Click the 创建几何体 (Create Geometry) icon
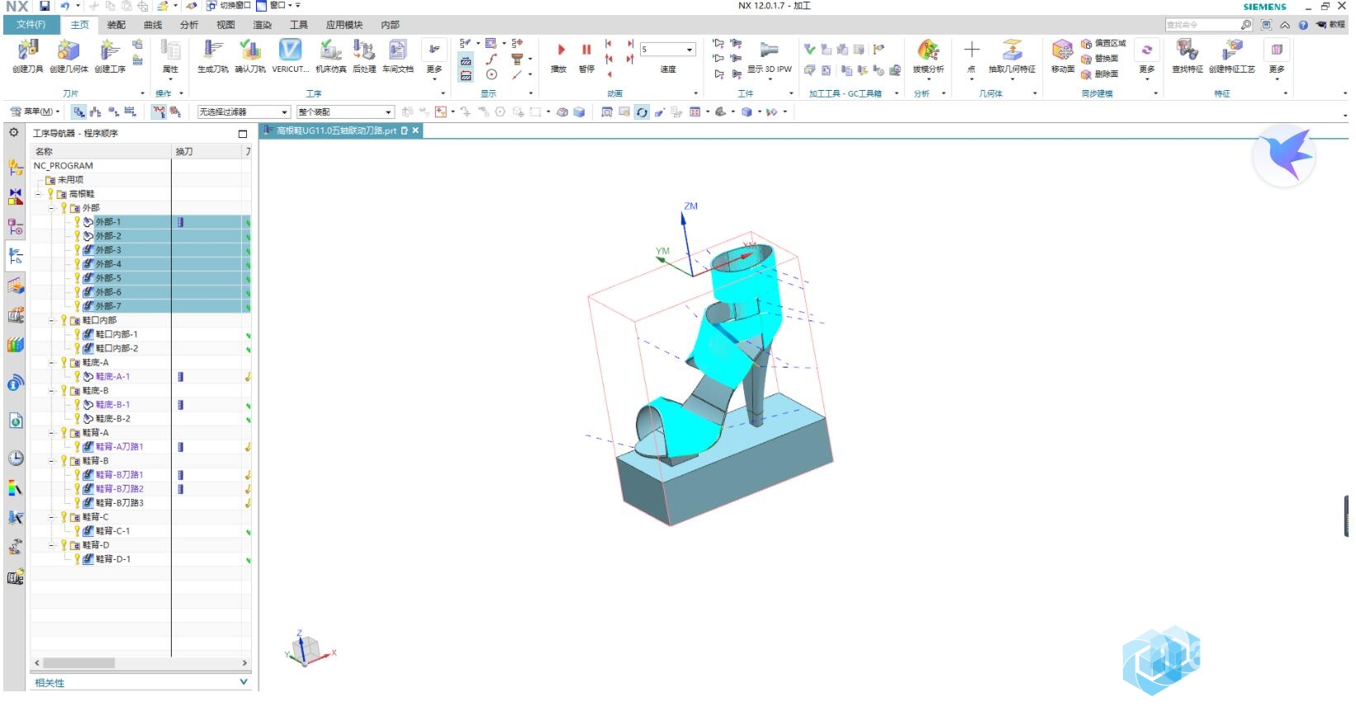 click(69, 55)
